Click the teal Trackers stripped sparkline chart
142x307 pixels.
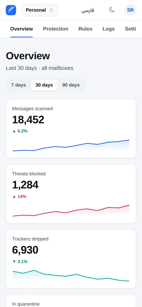(71, 276)
